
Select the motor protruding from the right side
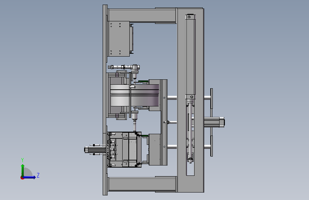[214, 122]
